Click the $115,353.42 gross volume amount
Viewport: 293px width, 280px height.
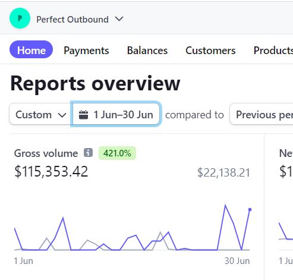51,171
